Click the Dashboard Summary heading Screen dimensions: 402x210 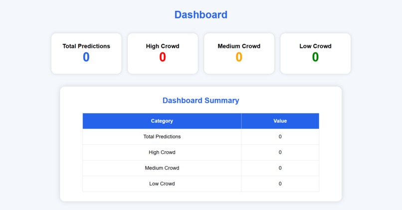(201, 100)
